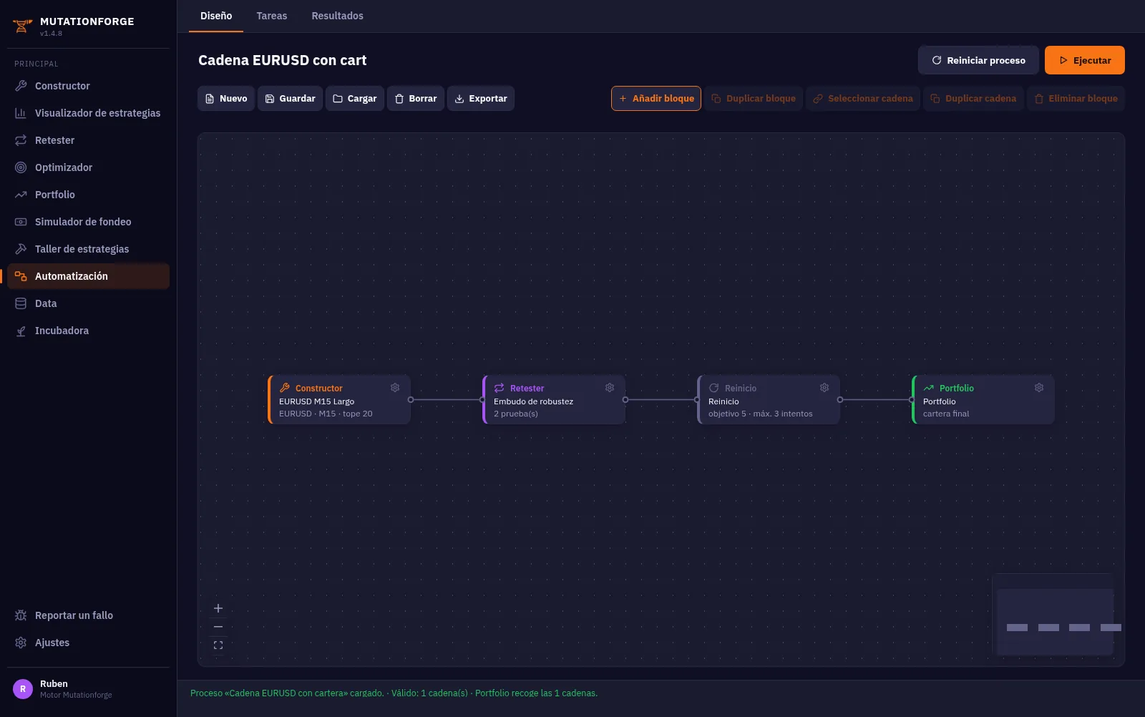Open Portfolio in the sidebar
Screen dimensions: 1145x717
pos(88,195)
